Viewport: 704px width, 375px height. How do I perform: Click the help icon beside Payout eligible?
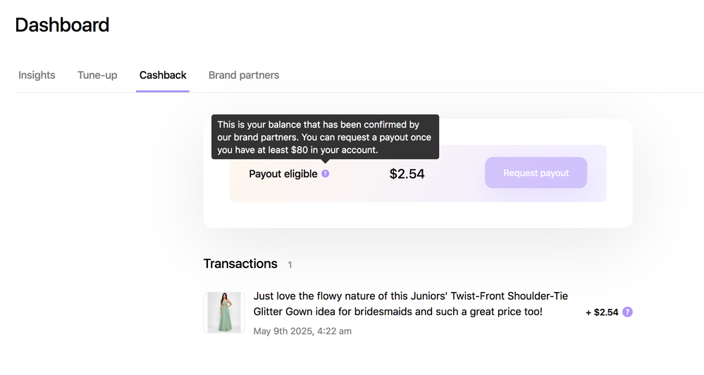[325, 173]
